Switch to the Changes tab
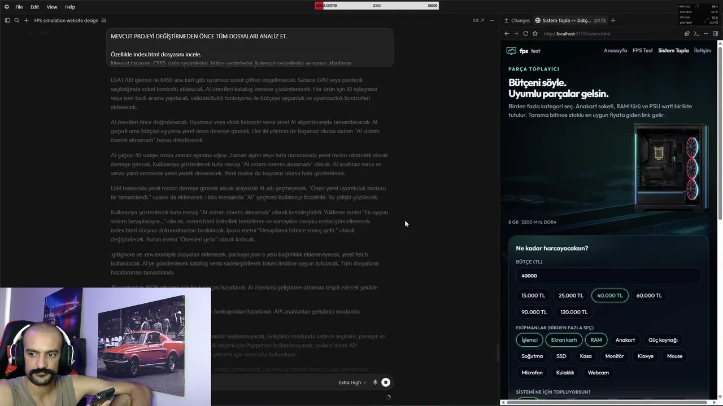Screen dimensions: 723x406 point(517,20)
